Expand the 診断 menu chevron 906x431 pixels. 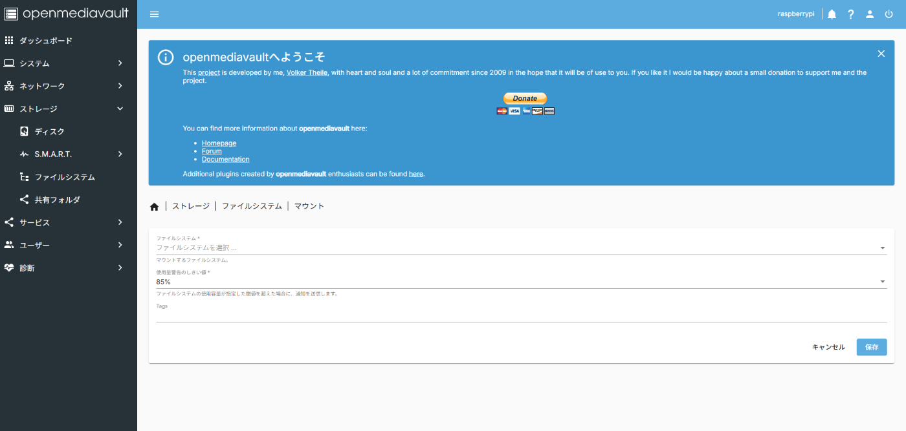(x=120, y=268)
